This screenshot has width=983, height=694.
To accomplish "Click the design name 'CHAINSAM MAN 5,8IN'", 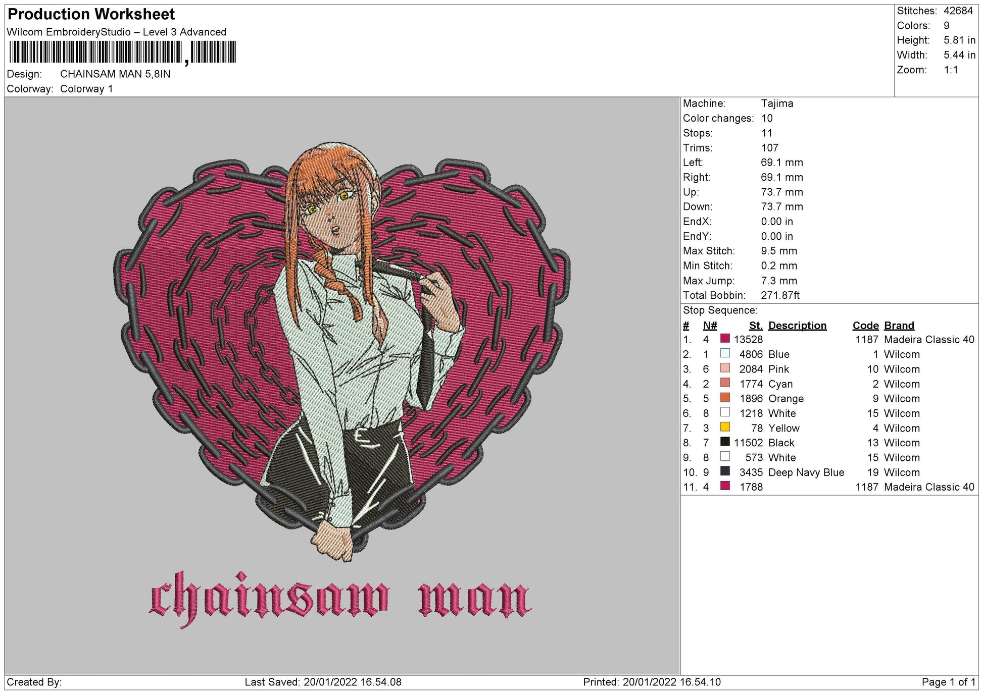I will coord(115,74).
